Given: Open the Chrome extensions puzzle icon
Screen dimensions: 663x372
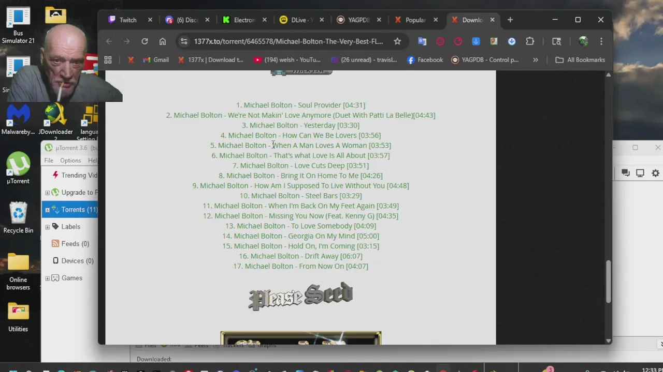Looking at the screenshot, I should (530, 41).
